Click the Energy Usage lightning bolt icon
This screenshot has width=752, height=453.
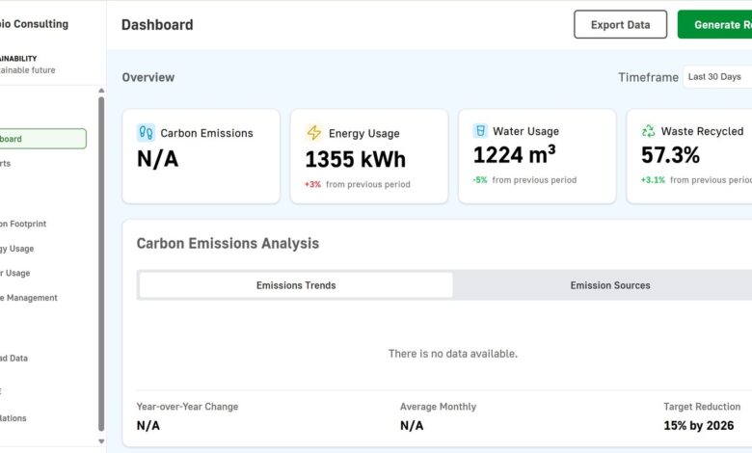314,133
